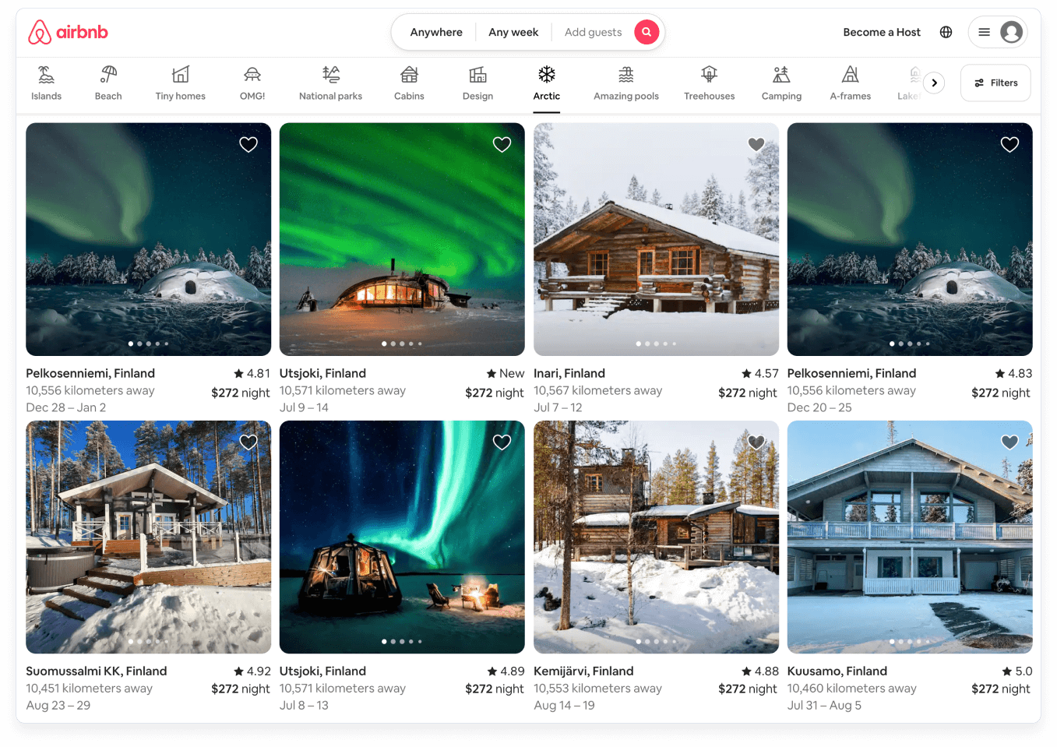Switch to the National parks tab
This screenshot has height=747, width=1057.
tap(330, 83)
